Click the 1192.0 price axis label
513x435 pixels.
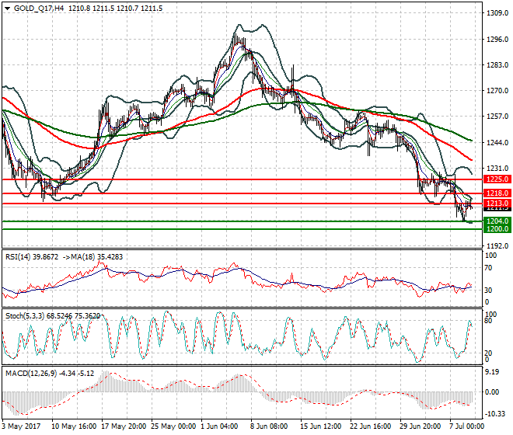coord(497,246)
